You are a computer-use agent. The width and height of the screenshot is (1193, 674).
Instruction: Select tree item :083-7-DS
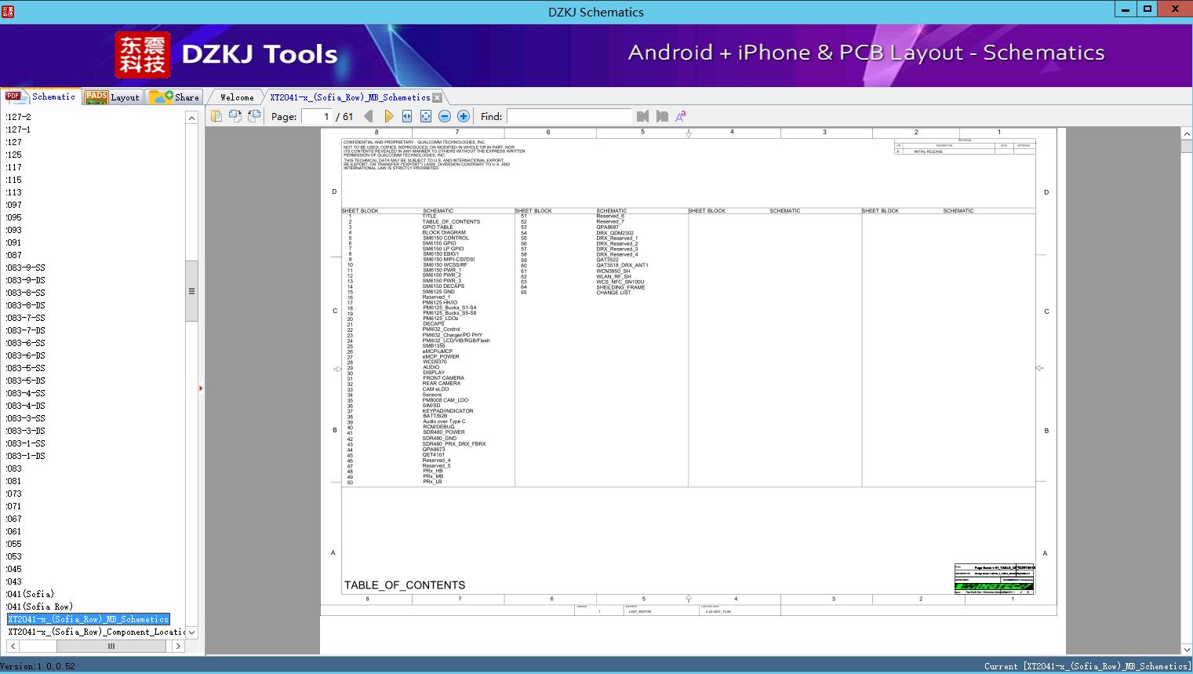click(26, 330)
